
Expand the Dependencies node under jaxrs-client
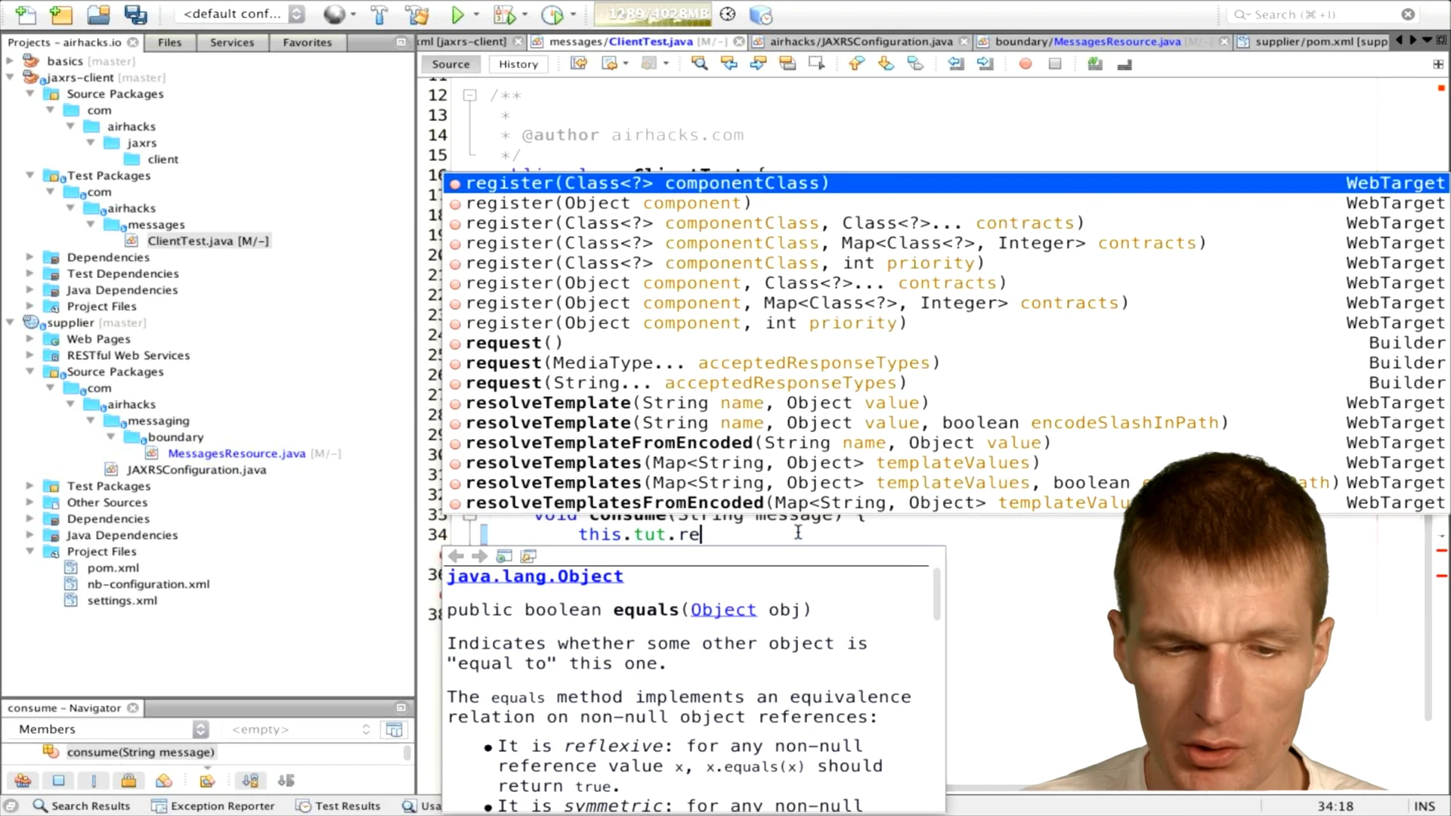30,257
